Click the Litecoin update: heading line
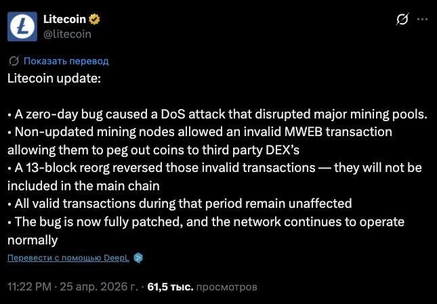 pyautogui.click(x=54, y=78)
